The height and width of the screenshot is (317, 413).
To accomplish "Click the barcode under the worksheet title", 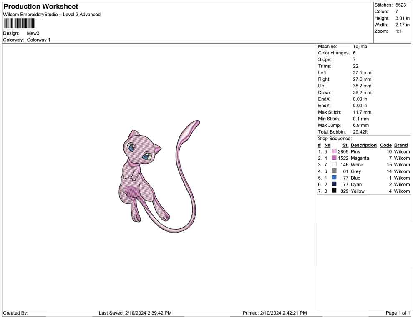I will [x=19, y=24].
